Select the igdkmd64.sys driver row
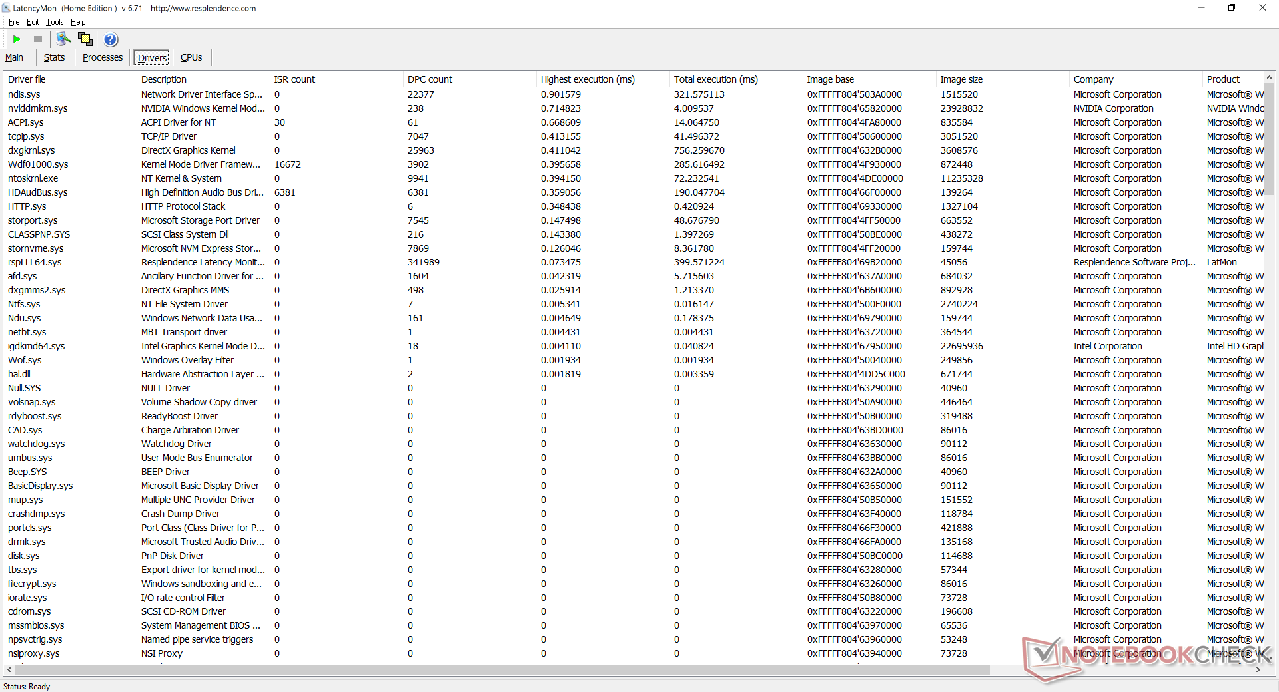1279x692 pixels. coord(634,346)
